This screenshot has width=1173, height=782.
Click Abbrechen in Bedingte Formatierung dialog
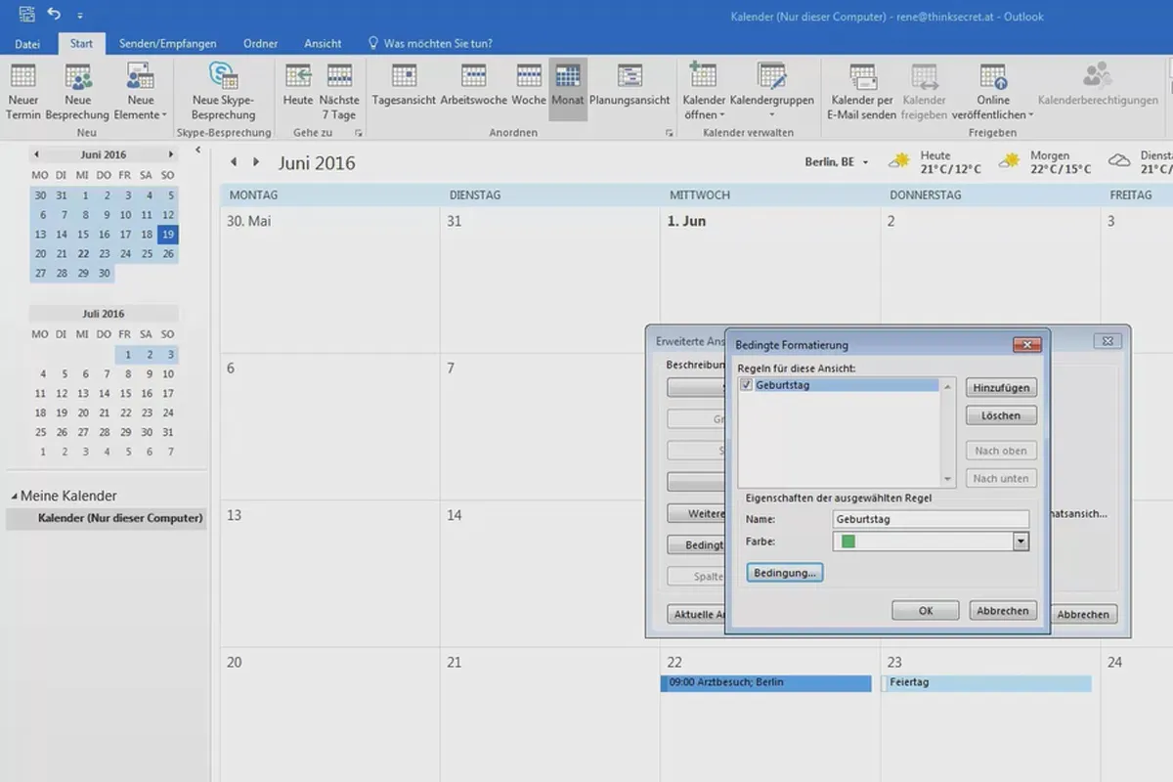pos(1003,611)
